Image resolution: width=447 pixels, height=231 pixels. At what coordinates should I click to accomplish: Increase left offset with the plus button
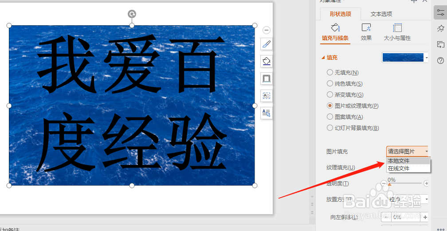coord(425,217)
